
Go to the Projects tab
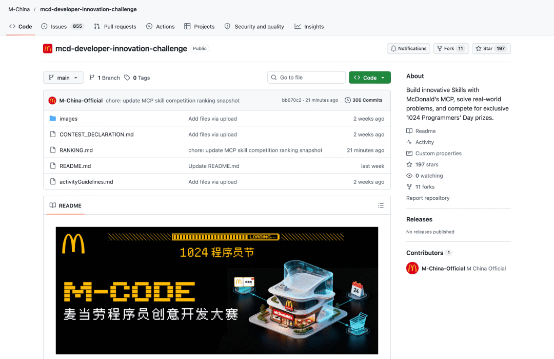coord(199,27)
